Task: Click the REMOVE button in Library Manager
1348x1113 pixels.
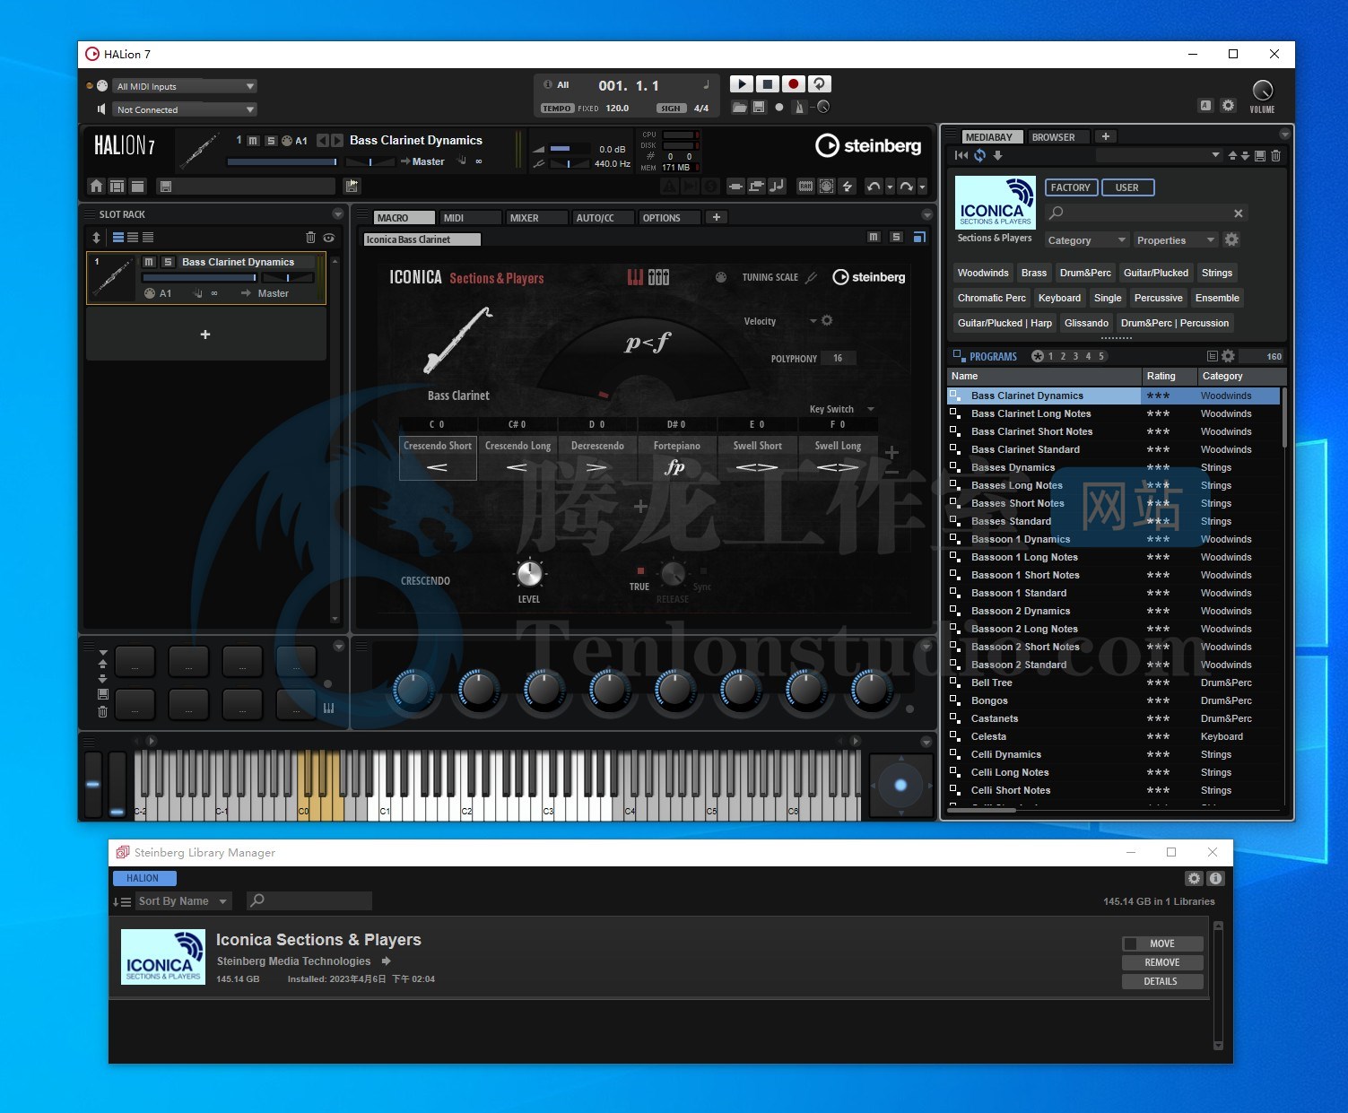Action: pos(1162,962)
